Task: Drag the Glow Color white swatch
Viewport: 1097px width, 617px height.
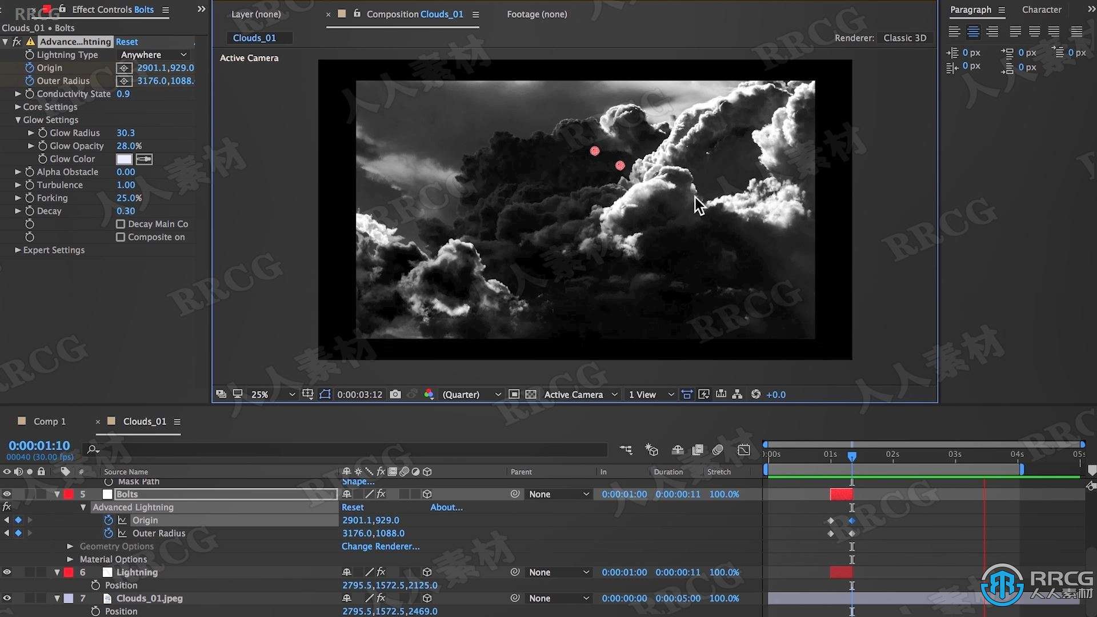Action: click(x=123, y=159)
